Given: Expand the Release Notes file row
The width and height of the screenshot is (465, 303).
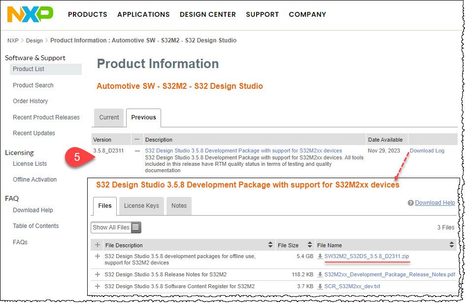Looking at the screenshot, I should tap(98, 274).
